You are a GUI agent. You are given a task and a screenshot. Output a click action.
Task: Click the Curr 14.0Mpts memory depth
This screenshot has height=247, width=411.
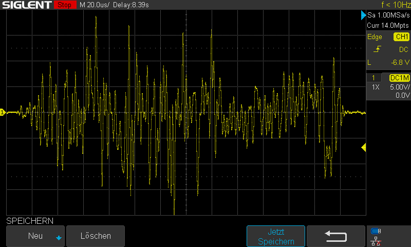click(388, 25)
